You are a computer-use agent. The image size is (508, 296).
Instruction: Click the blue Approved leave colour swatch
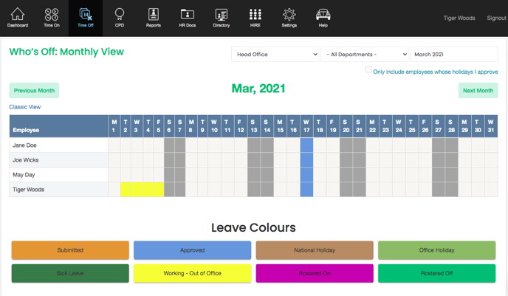(193, 250)
